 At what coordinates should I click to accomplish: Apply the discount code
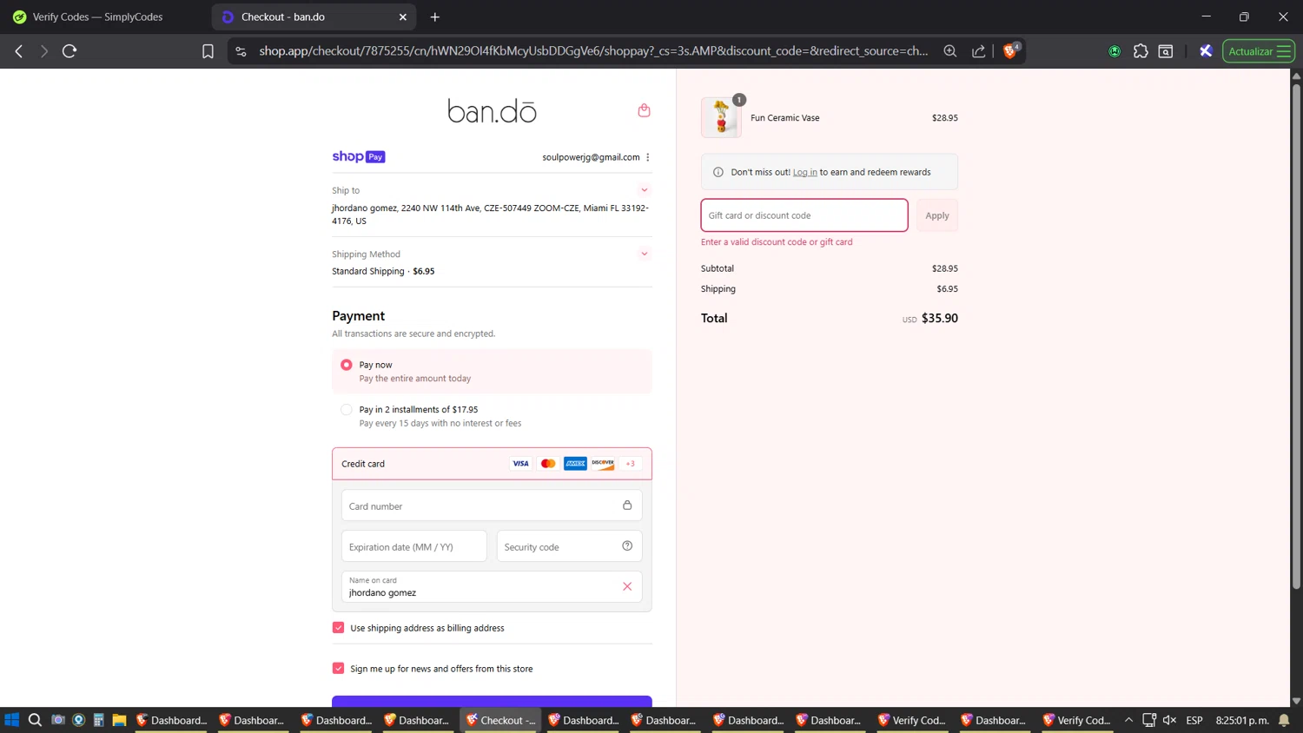click(x=936, y=215)
